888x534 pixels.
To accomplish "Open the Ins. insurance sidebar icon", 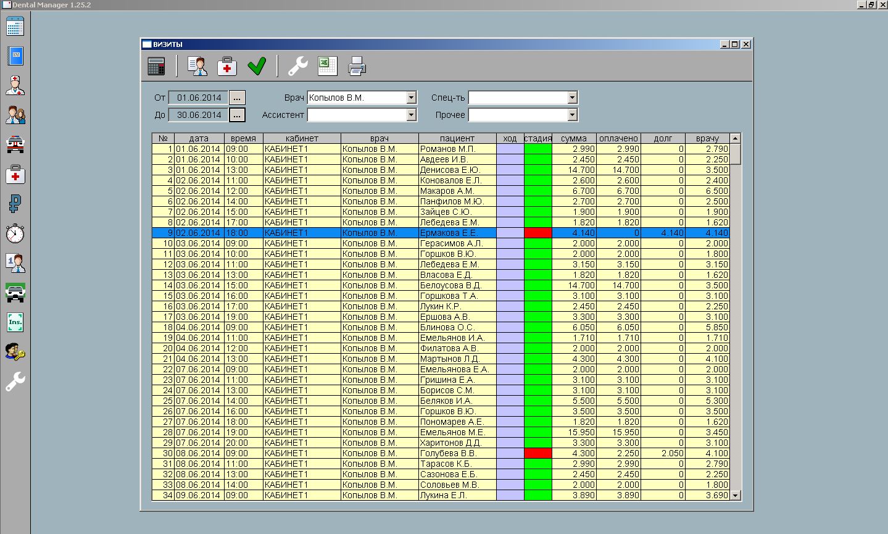I will pyautogui.click(x=15, y=322).
